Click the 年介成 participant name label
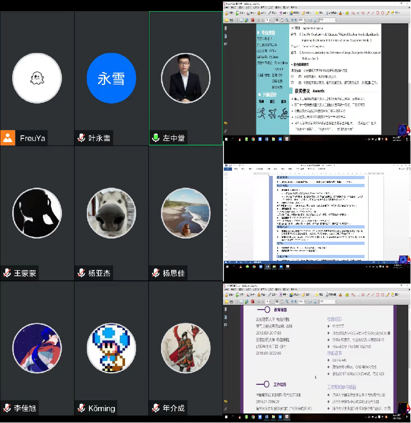Screen dimensions: 411x423 (x=174, y=408)
